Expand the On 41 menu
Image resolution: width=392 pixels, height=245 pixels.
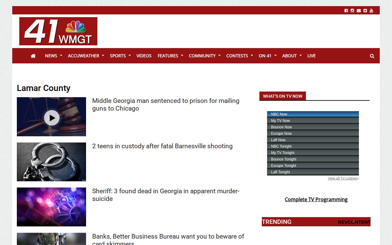click(267, 56)
